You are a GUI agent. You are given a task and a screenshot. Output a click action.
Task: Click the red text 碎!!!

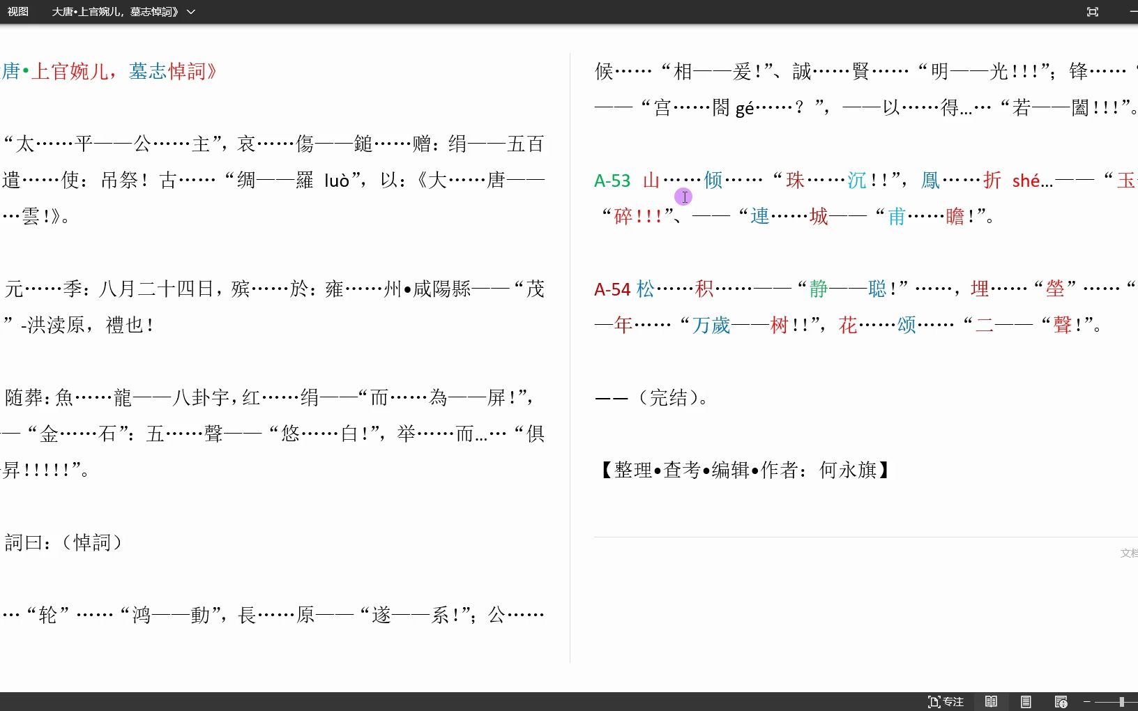coord(638,217)
